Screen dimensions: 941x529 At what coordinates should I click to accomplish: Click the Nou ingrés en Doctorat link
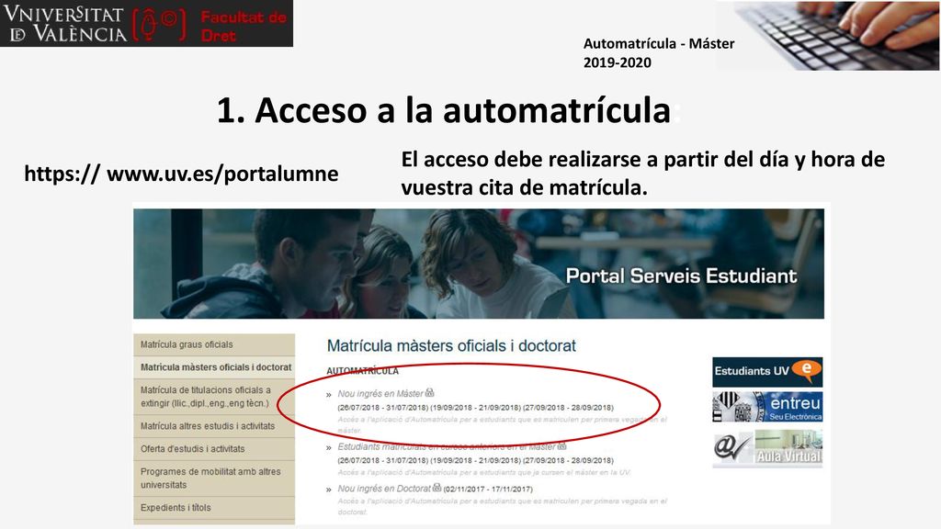pyautogui.click(x=384, y=489)
